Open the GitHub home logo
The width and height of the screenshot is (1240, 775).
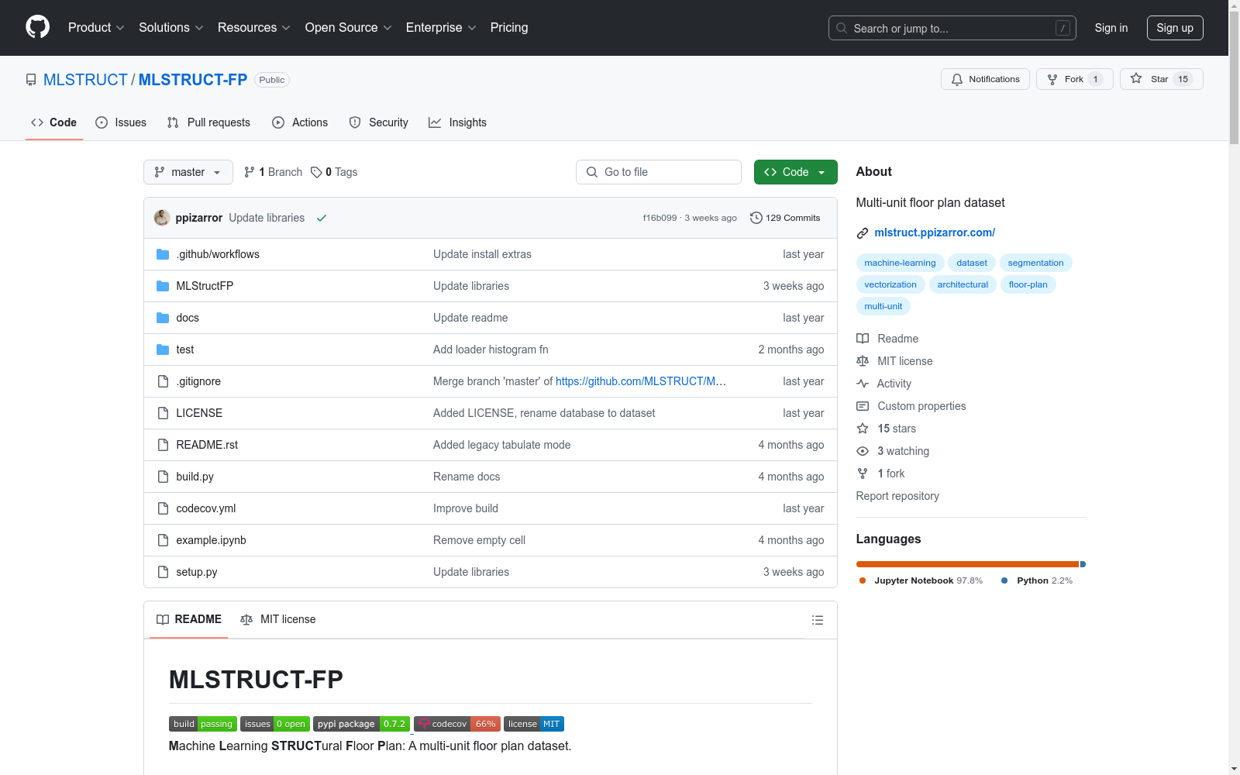pos(37,27)
